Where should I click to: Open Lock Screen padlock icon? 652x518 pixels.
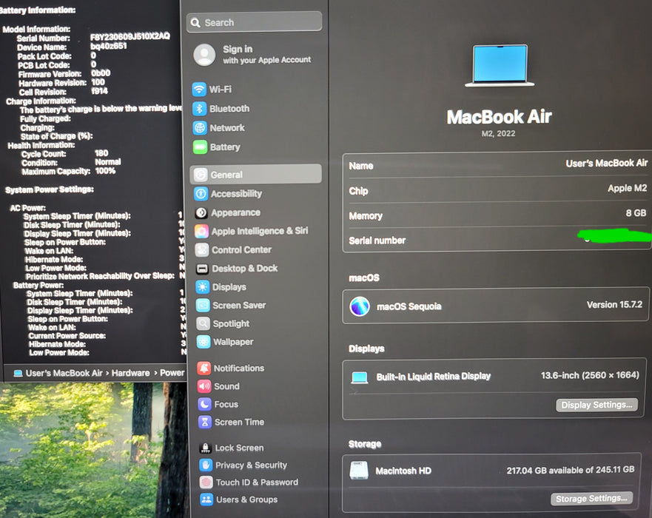click(205, 448)
